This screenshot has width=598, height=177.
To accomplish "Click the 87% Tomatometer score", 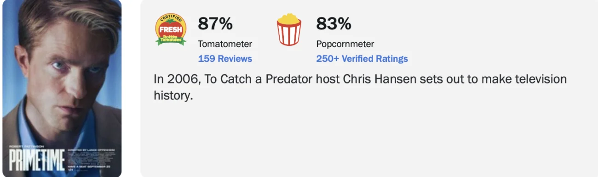I will tap(215, 23).
